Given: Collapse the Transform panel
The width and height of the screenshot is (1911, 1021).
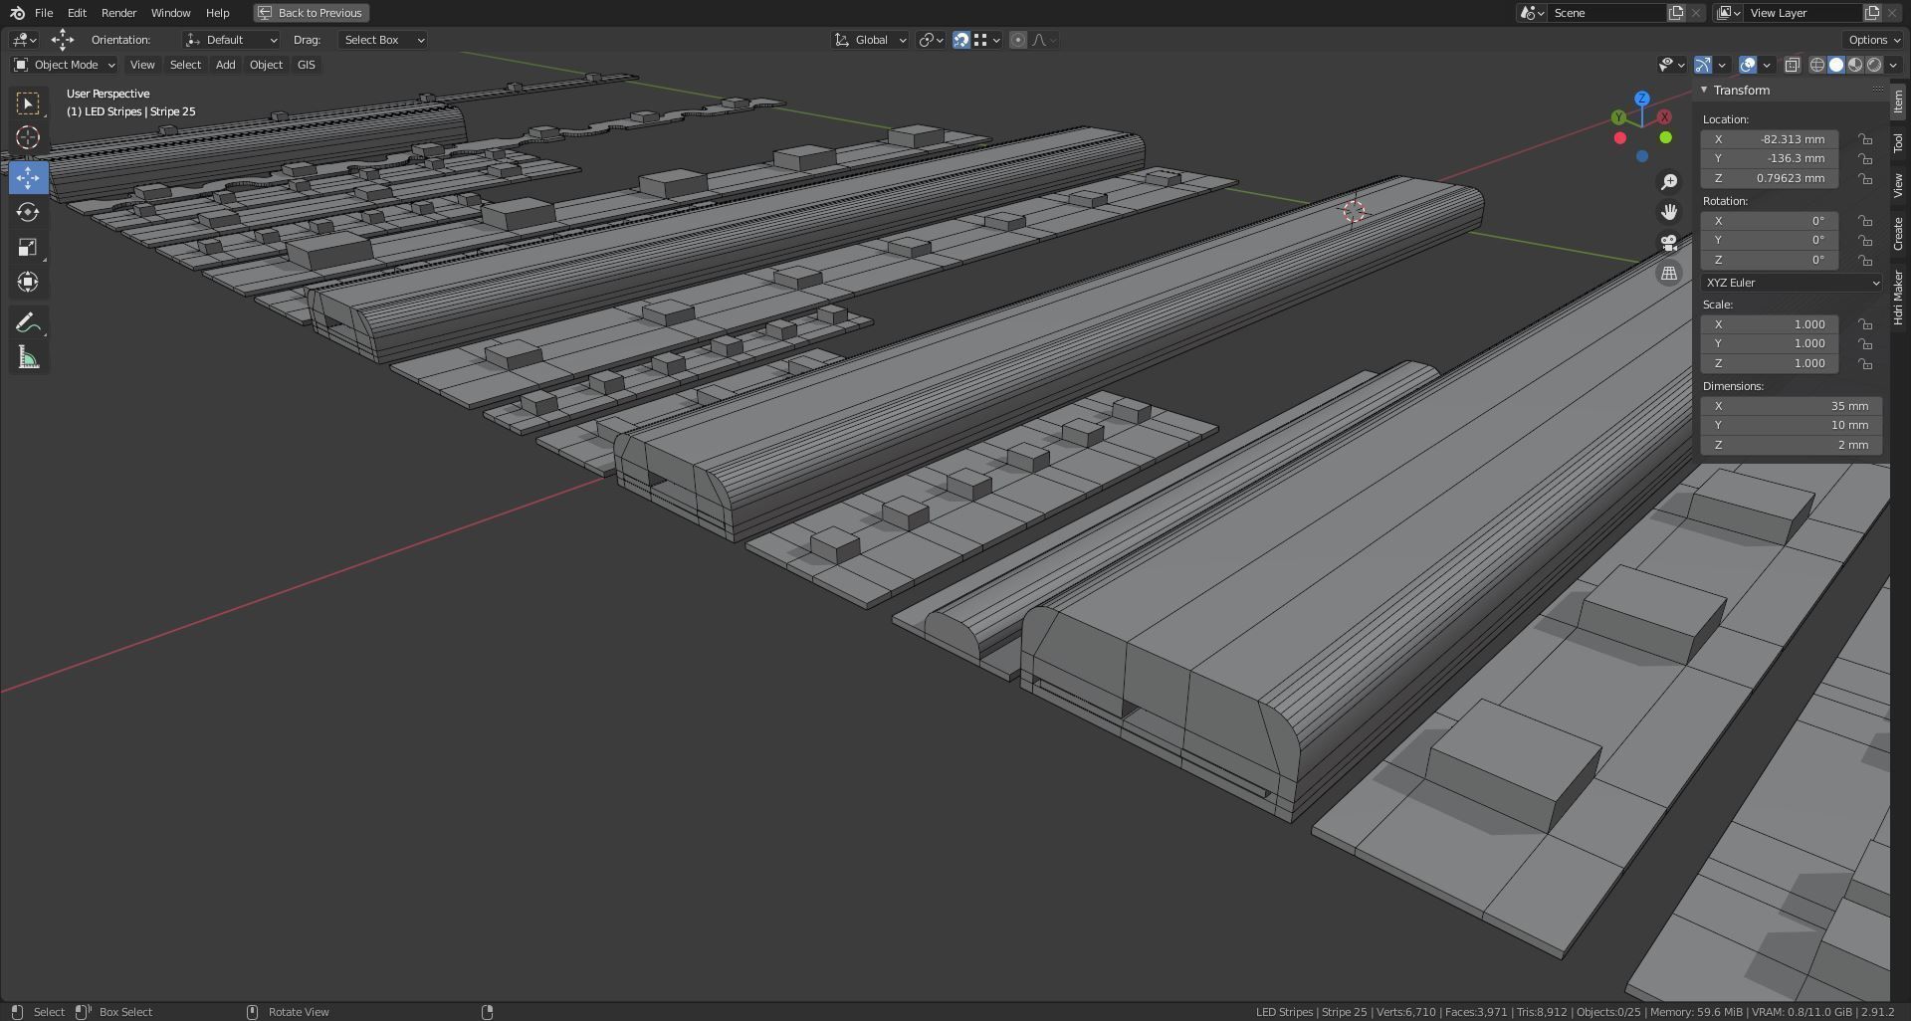Looking at the screenshot, I should (x=1704, y=90).
